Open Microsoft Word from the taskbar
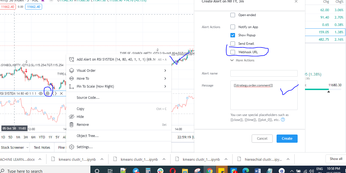The image size is (346, 173). 257,171
